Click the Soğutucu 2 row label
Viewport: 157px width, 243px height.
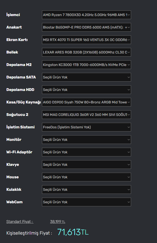pyautogui.click(x=17, y=115)
